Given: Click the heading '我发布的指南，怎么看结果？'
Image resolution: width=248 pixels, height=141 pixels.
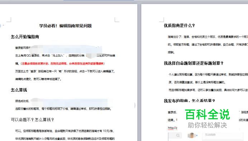Looking at the screenshot, I should click(x=189, y=101).
